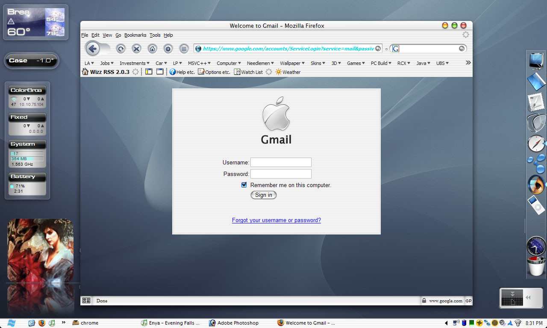Open the Go menu
This screenshot has height=328, width=547.
[x=118, y=35]
